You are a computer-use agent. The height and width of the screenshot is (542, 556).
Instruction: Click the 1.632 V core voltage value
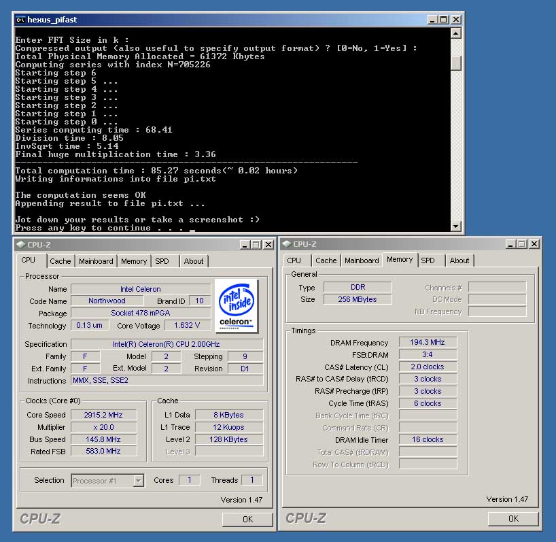tap(187, 325)
